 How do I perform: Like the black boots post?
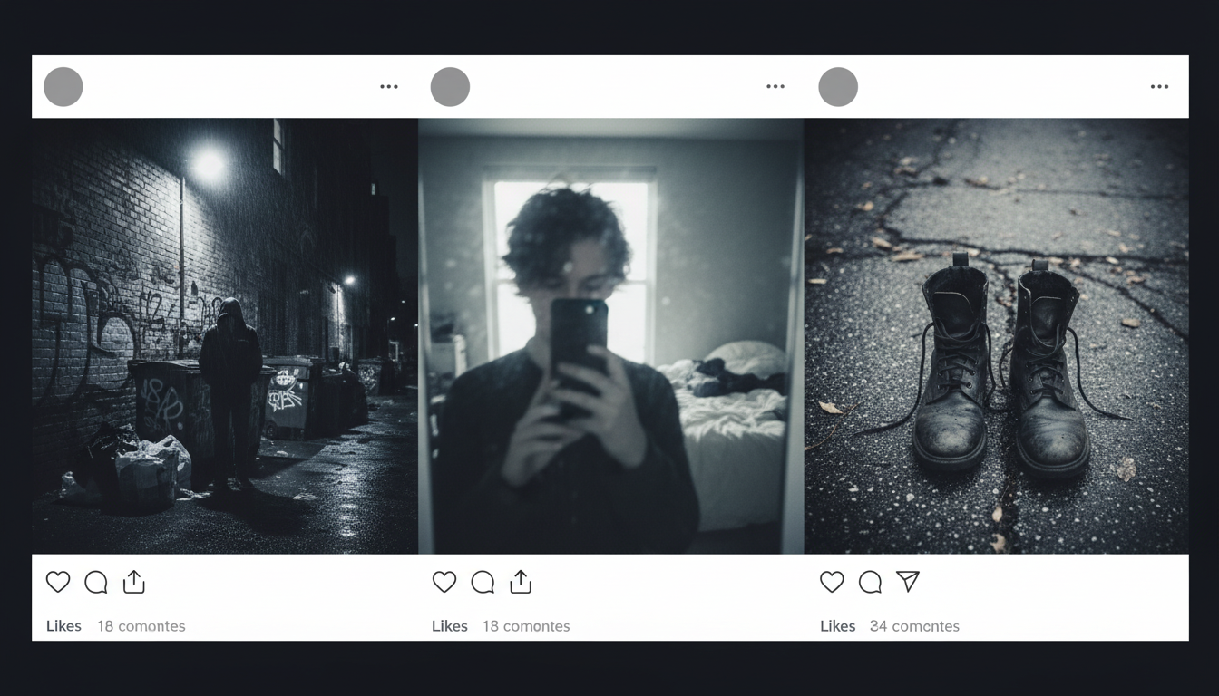832,582
